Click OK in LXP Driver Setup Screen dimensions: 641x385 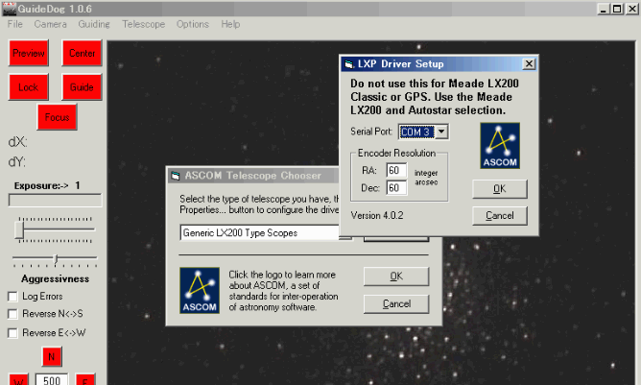(x=500, y=189)
